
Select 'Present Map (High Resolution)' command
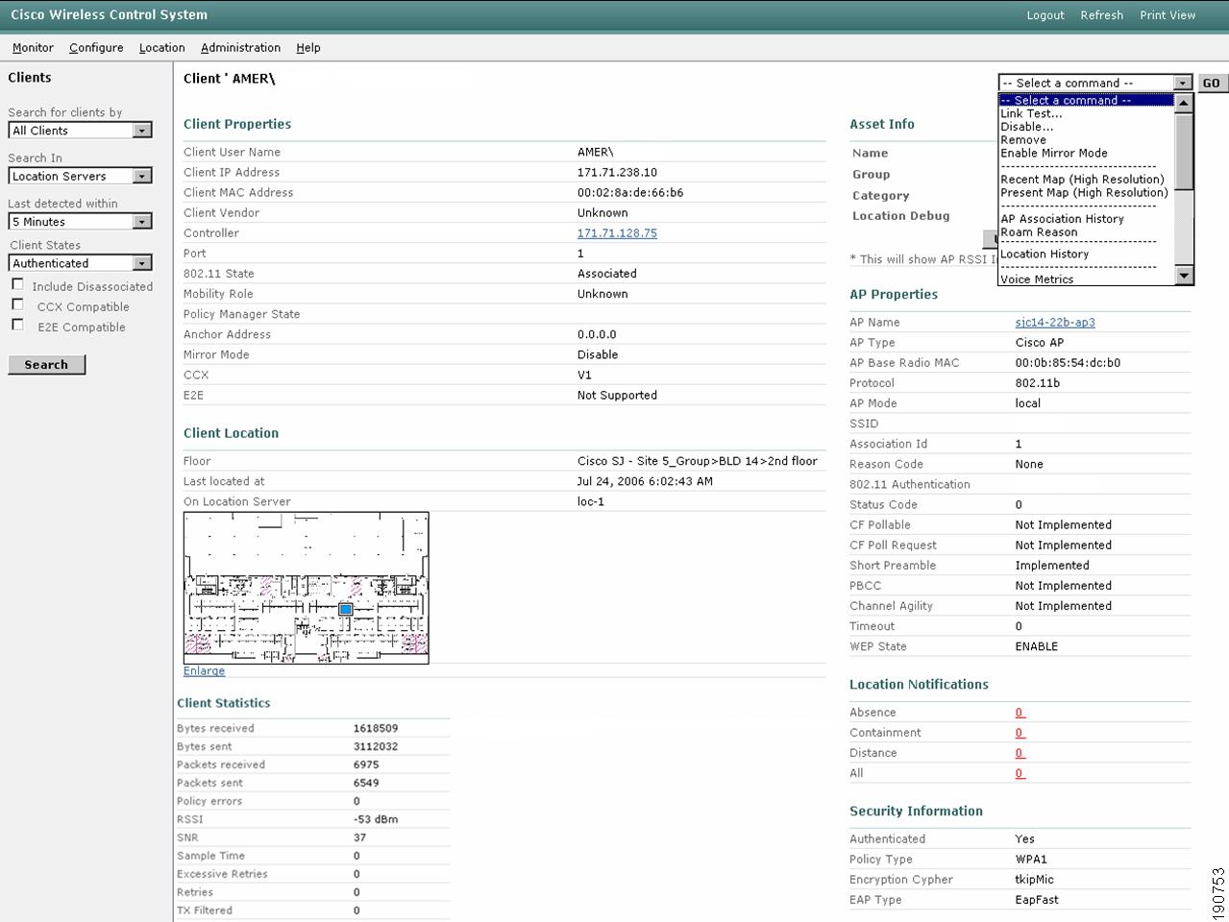point(1084,193)
